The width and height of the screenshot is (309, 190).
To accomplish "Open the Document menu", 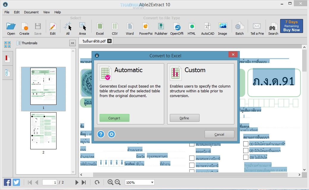I will click(31, 12).
